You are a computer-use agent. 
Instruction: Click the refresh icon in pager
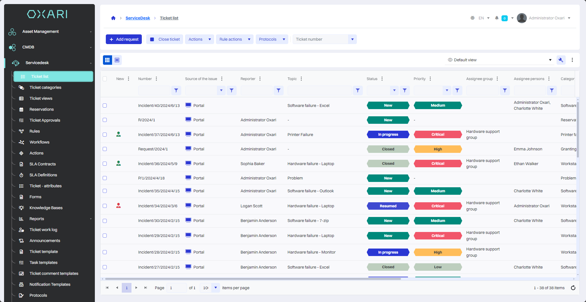click(x=573, y=288)
